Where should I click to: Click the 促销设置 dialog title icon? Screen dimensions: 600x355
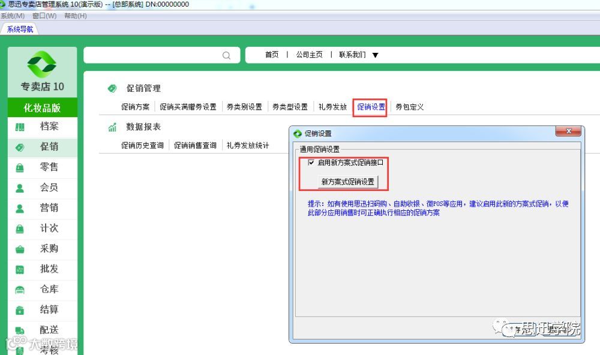tap(298, 134)
